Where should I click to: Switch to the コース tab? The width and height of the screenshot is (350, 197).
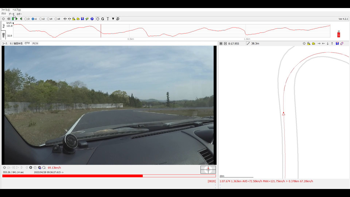click(5, 43)
